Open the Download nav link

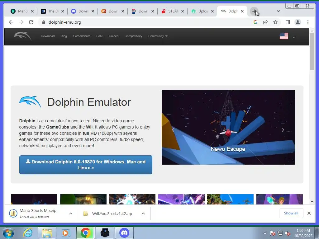(48, 36)
